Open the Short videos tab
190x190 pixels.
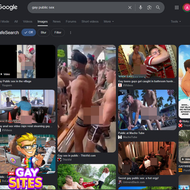[x=90, y=21]
